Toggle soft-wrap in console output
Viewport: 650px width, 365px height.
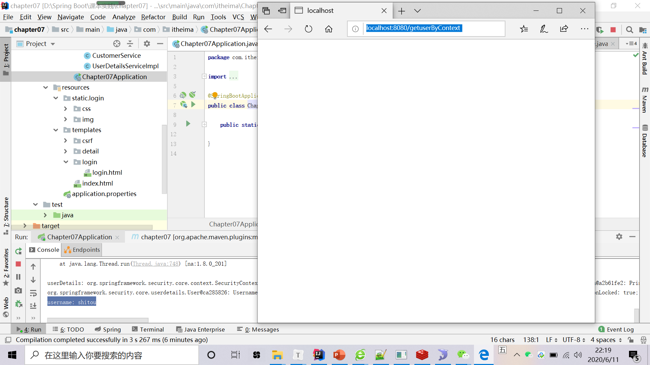[x=33, y=293]
